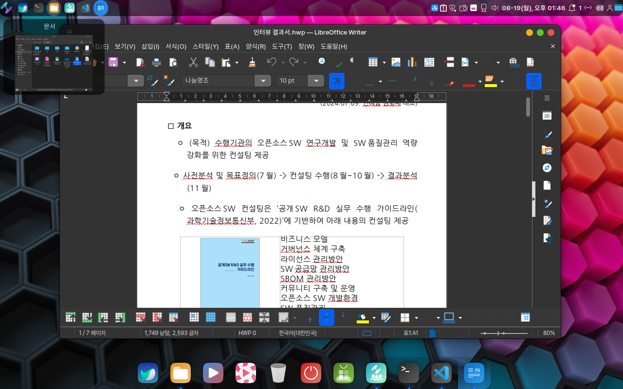Open Print Preview with magnifier icon
This screenshot has height=389, width=623.
(173, 62)
